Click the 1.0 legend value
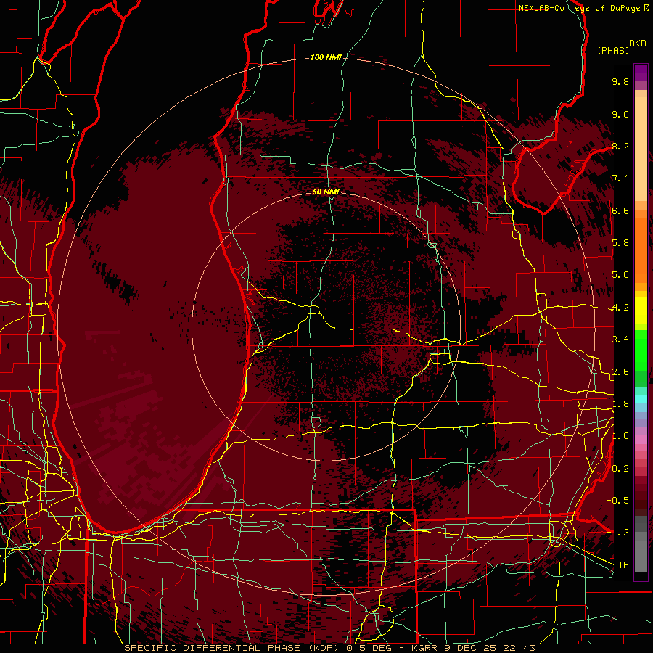653x653 pixels. 620,436
